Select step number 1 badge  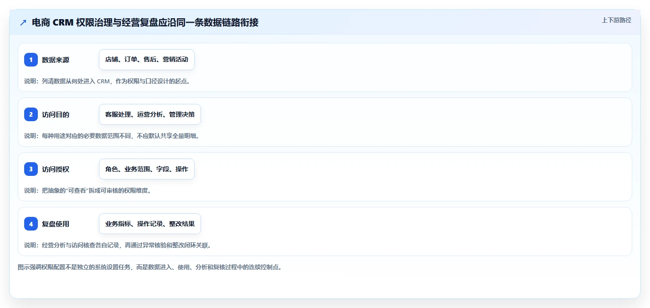(31, 60)
